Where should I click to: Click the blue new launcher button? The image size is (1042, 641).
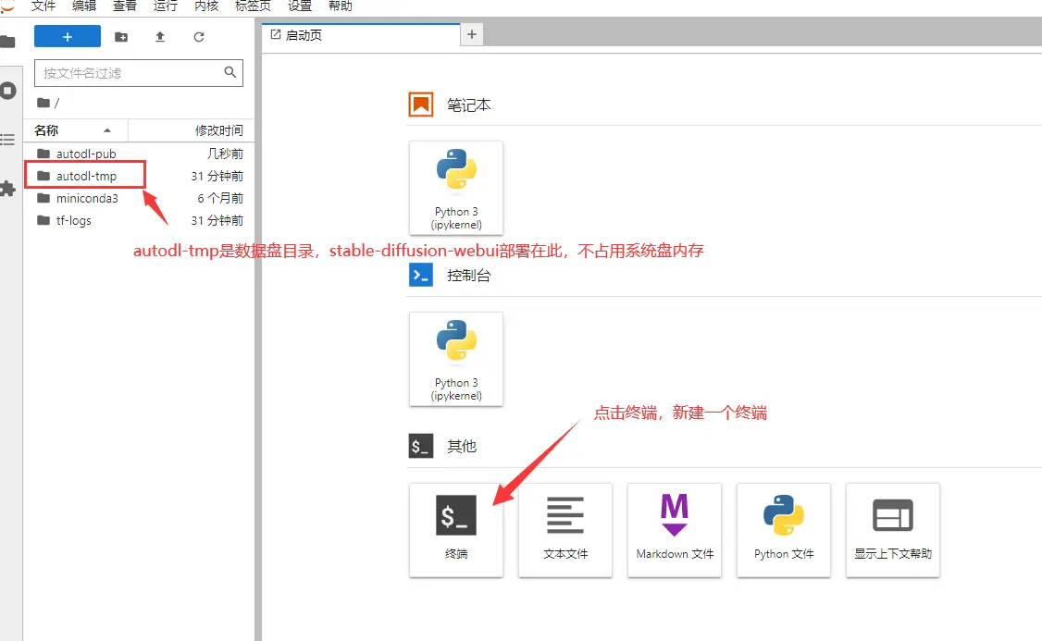(67, 36)
